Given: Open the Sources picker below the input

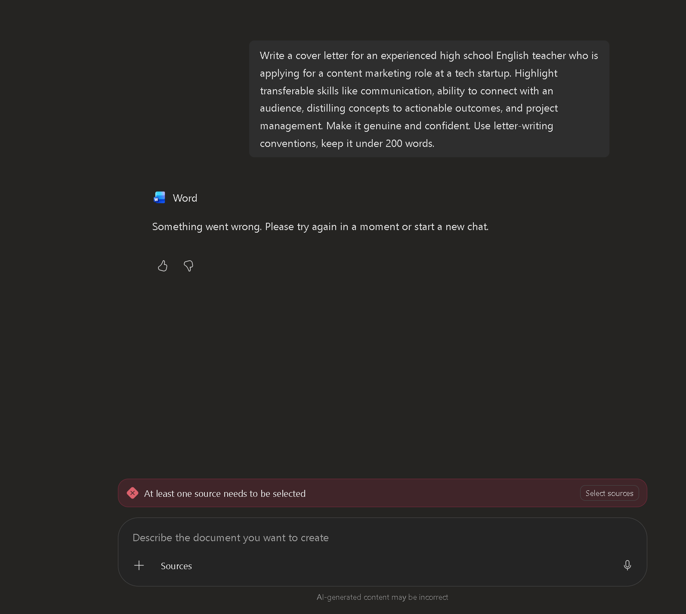Looking at the screenshot, I should (176, 566).
